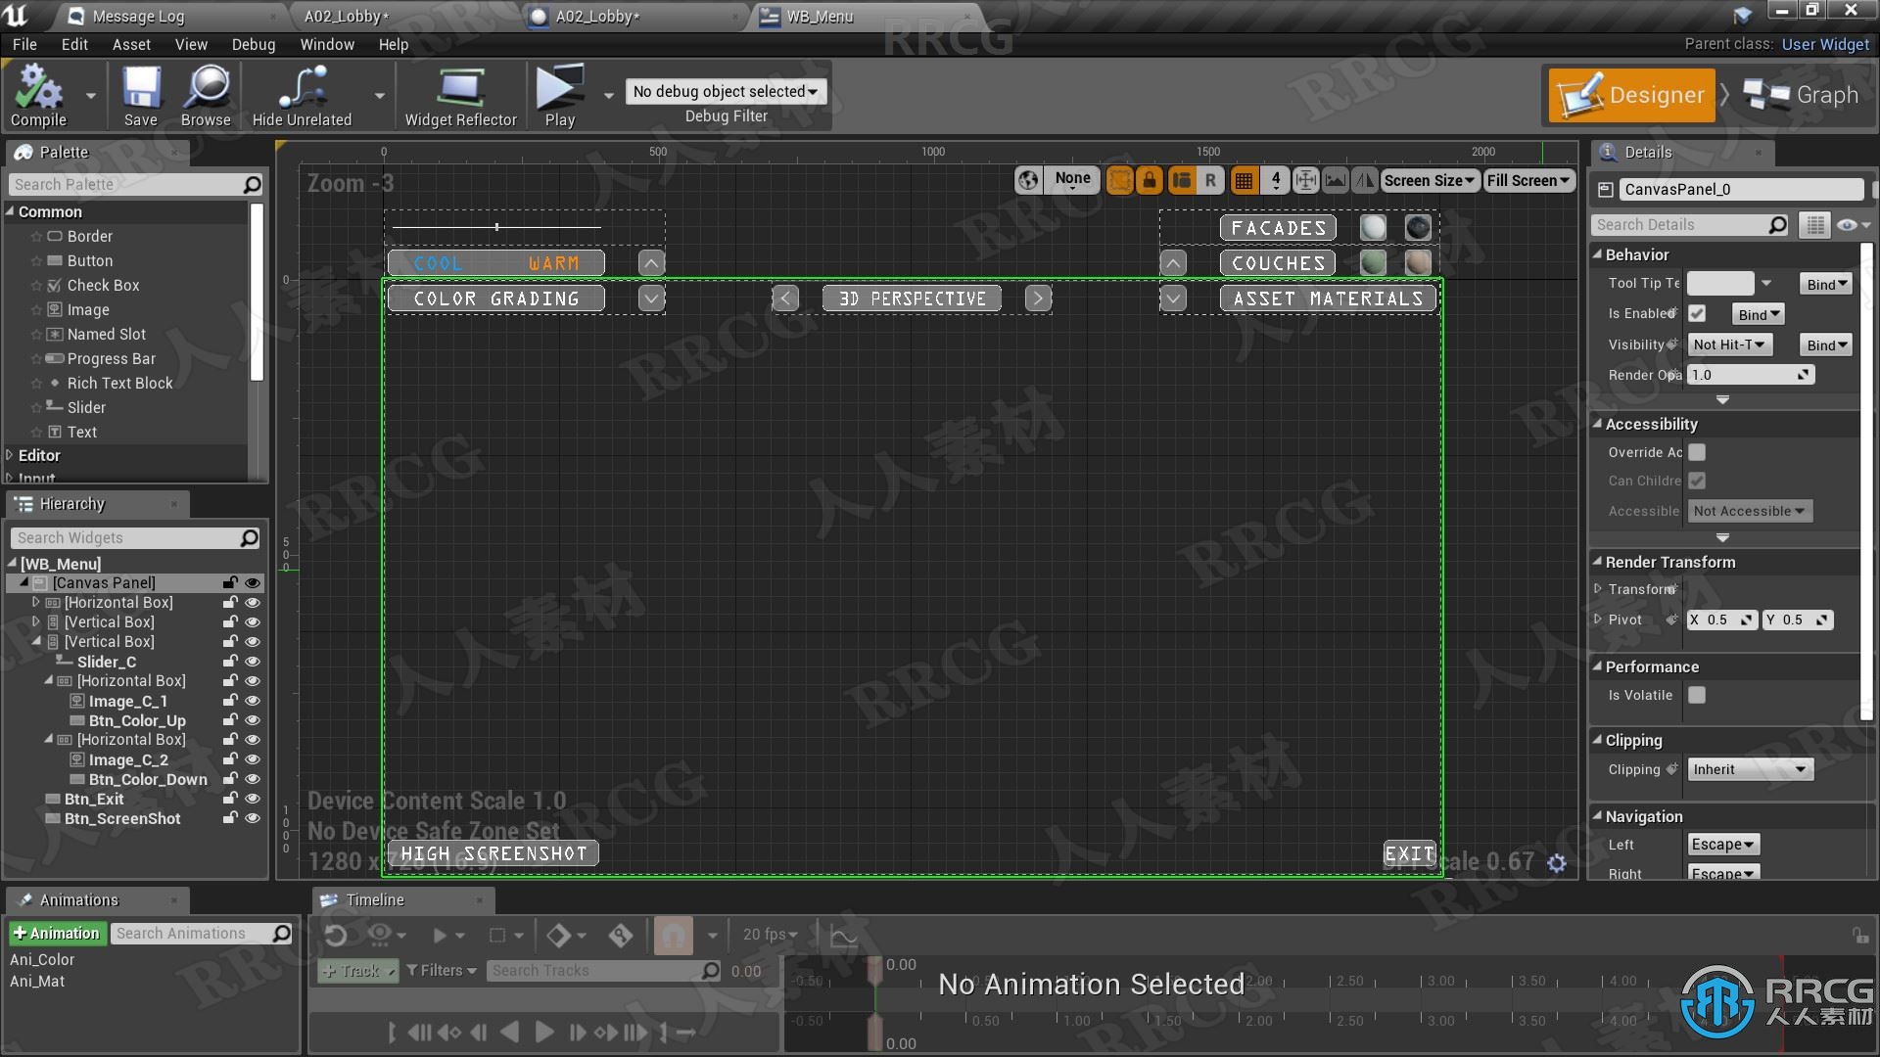1880x1057 pixels.
Task: Toggle eye icon for Btn_Color_Down
Action: 253,779
